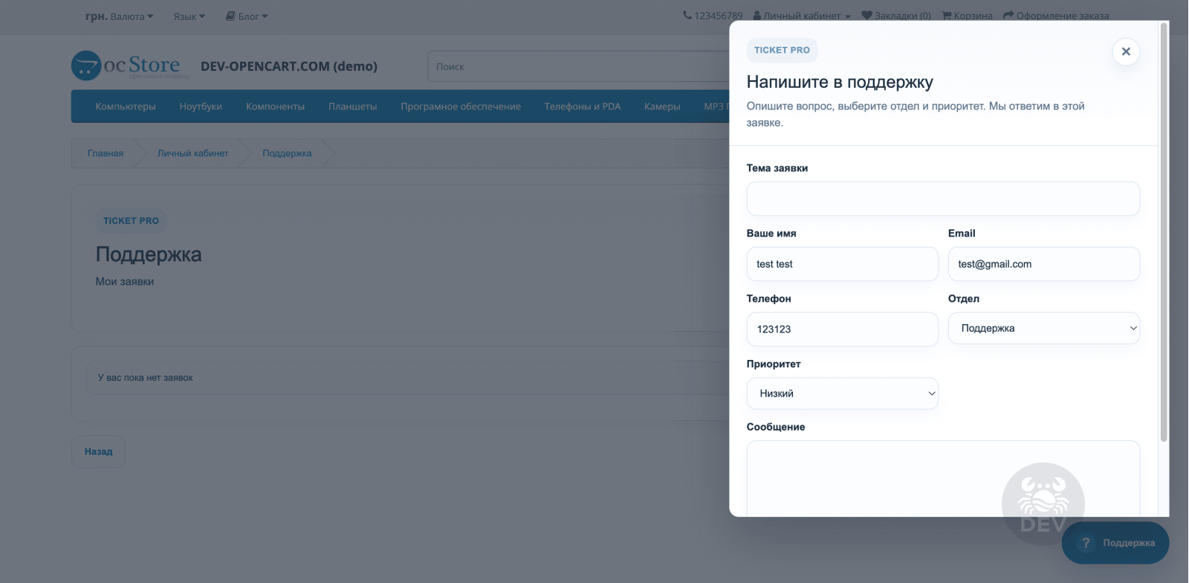This screenshot has height=583, width=1189.
Task: Click the Напишите в поддержку heading
Action: click(840, 82)
